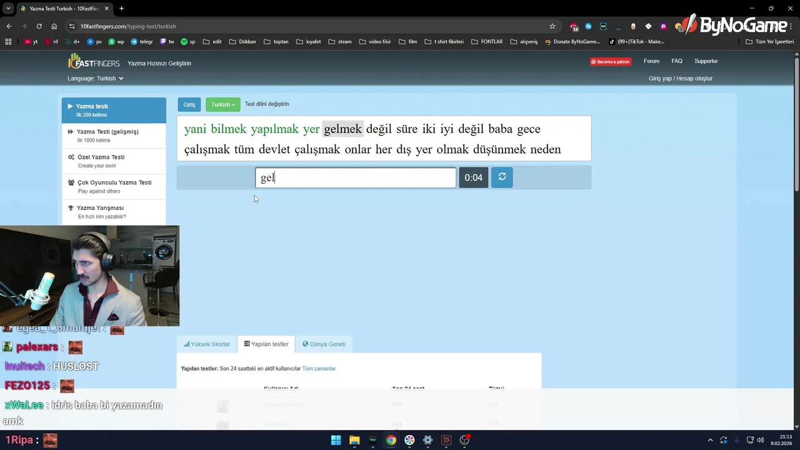Image resolution: width=800 pixels, height=450 pixels.
Task: Open the yt YouTube bookmark
Action: (x=31, y=42)
